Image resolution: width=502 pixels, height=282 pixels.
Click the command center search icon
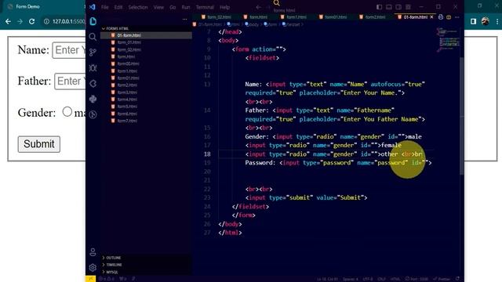click(277, 3)
